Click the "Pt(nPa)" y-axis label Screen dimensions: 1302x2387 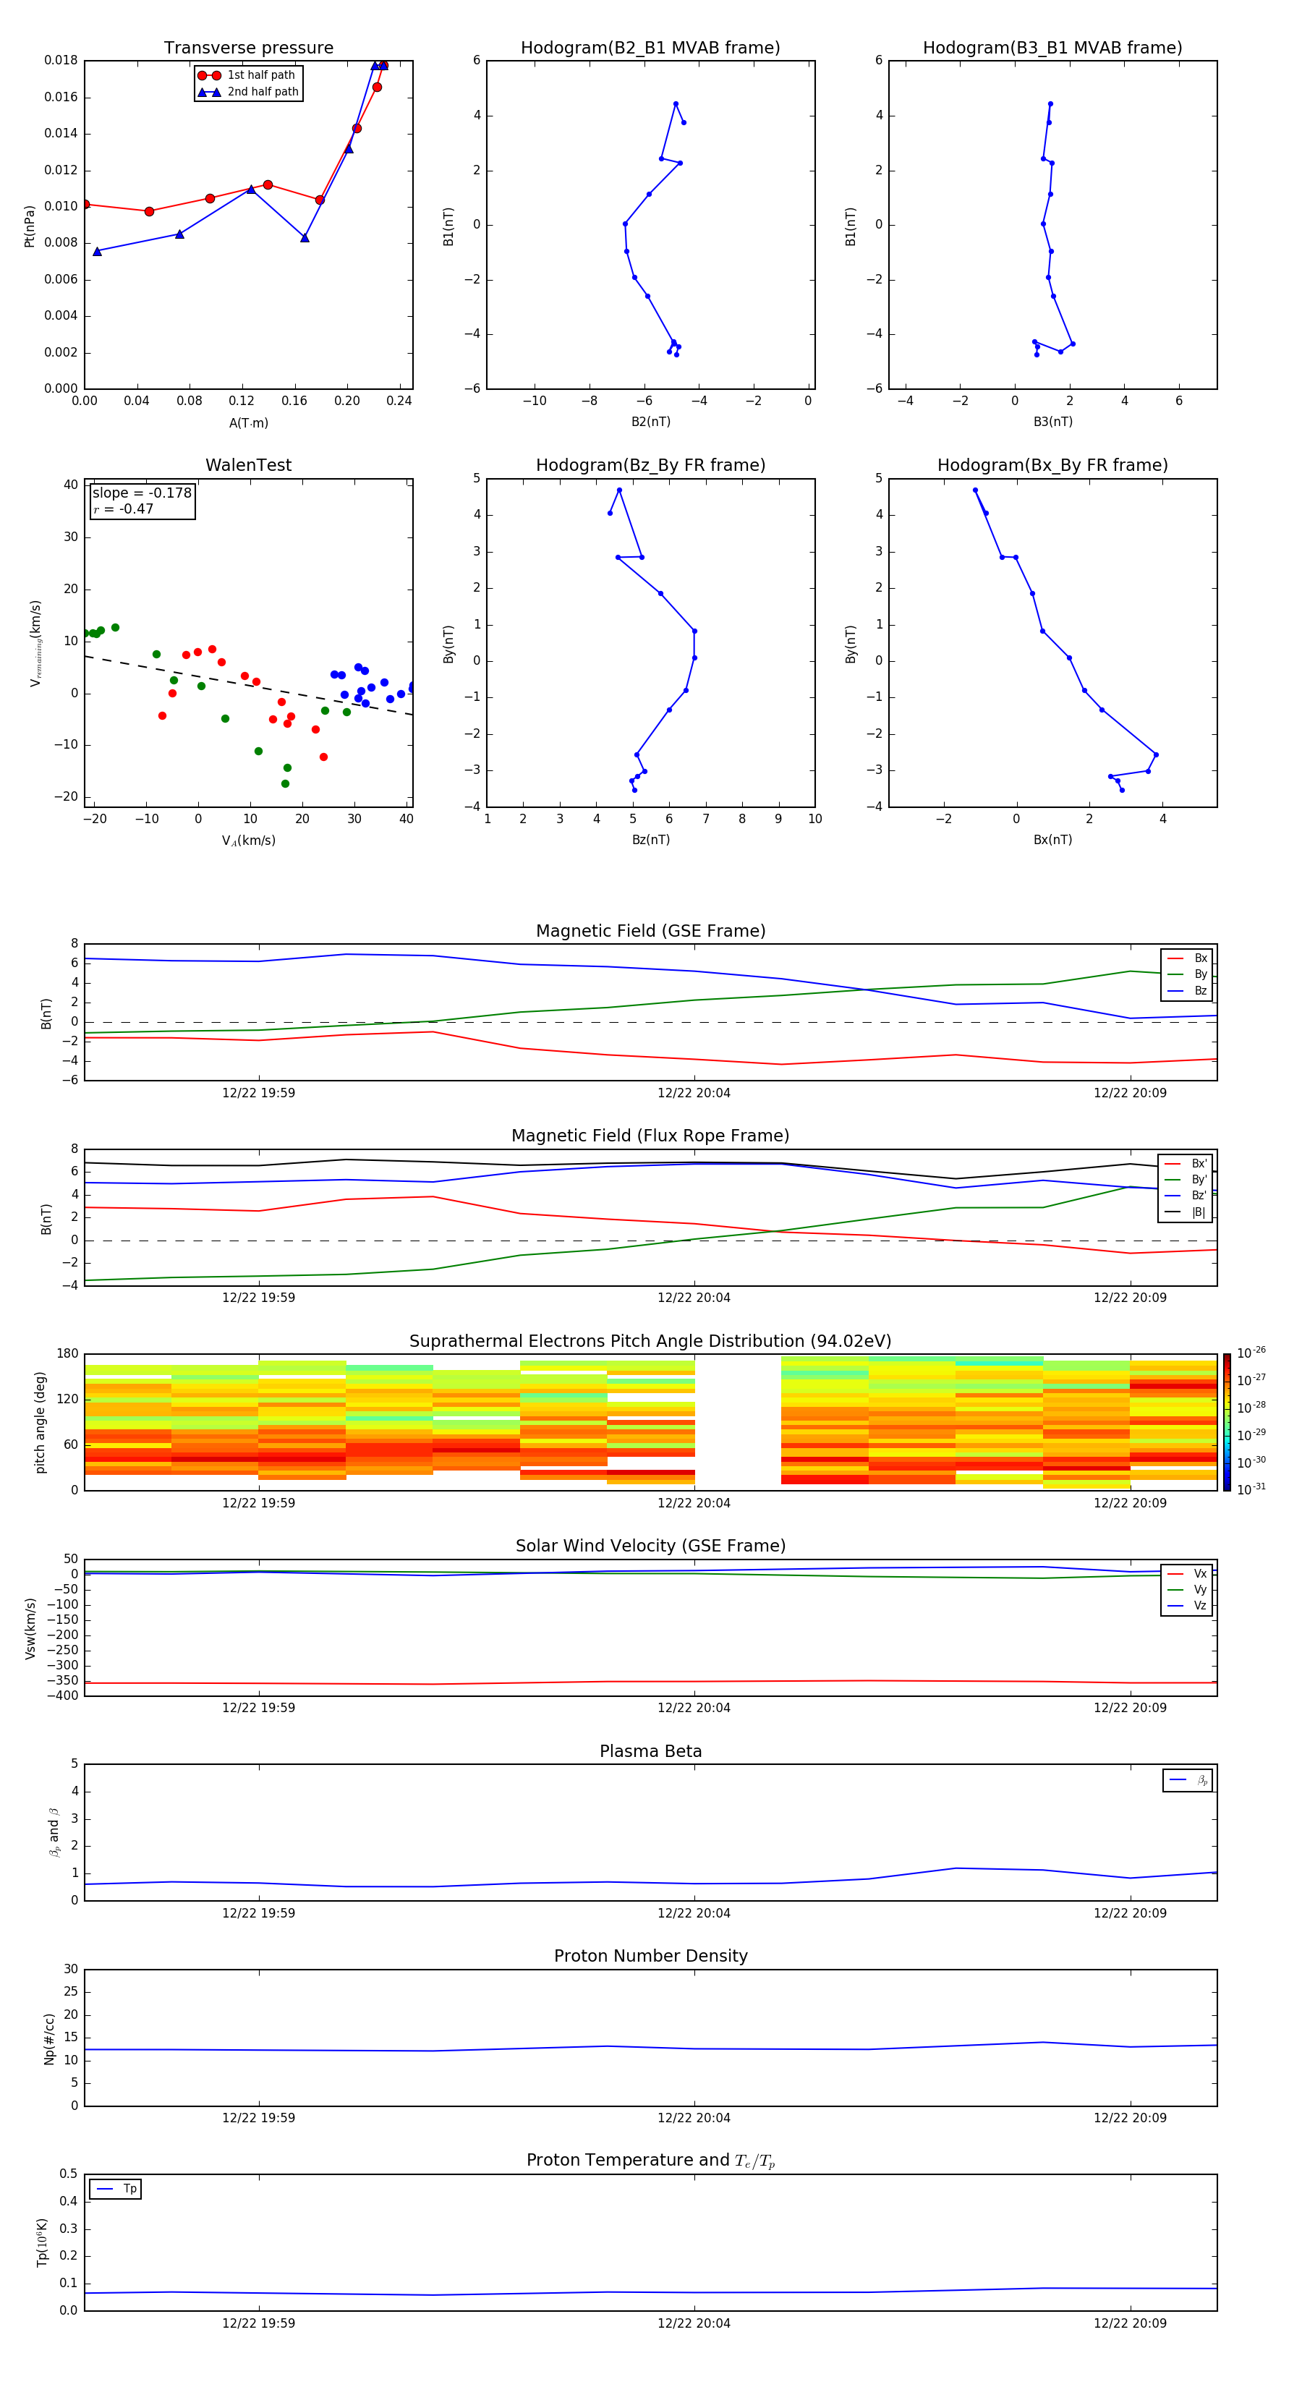(x=30, y=225)
